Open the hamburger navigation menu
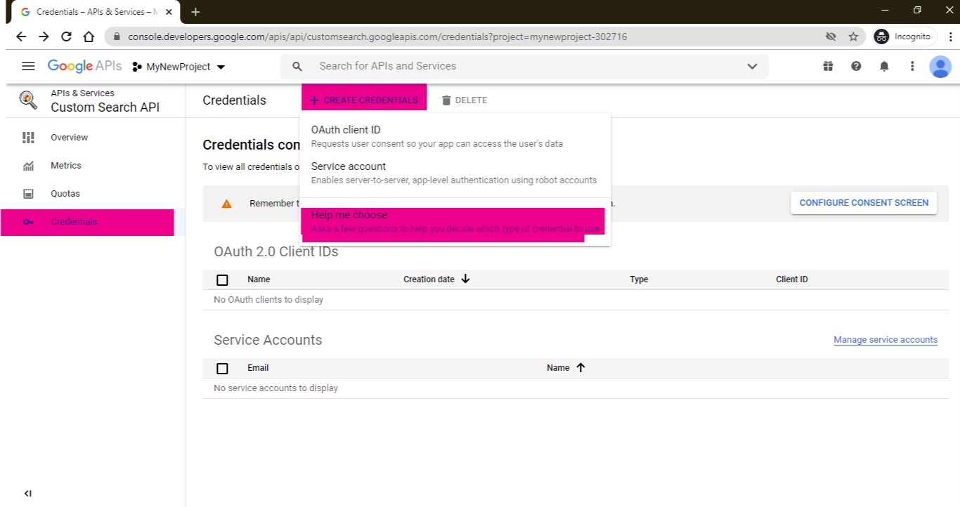960x507 pixels. 28,66
